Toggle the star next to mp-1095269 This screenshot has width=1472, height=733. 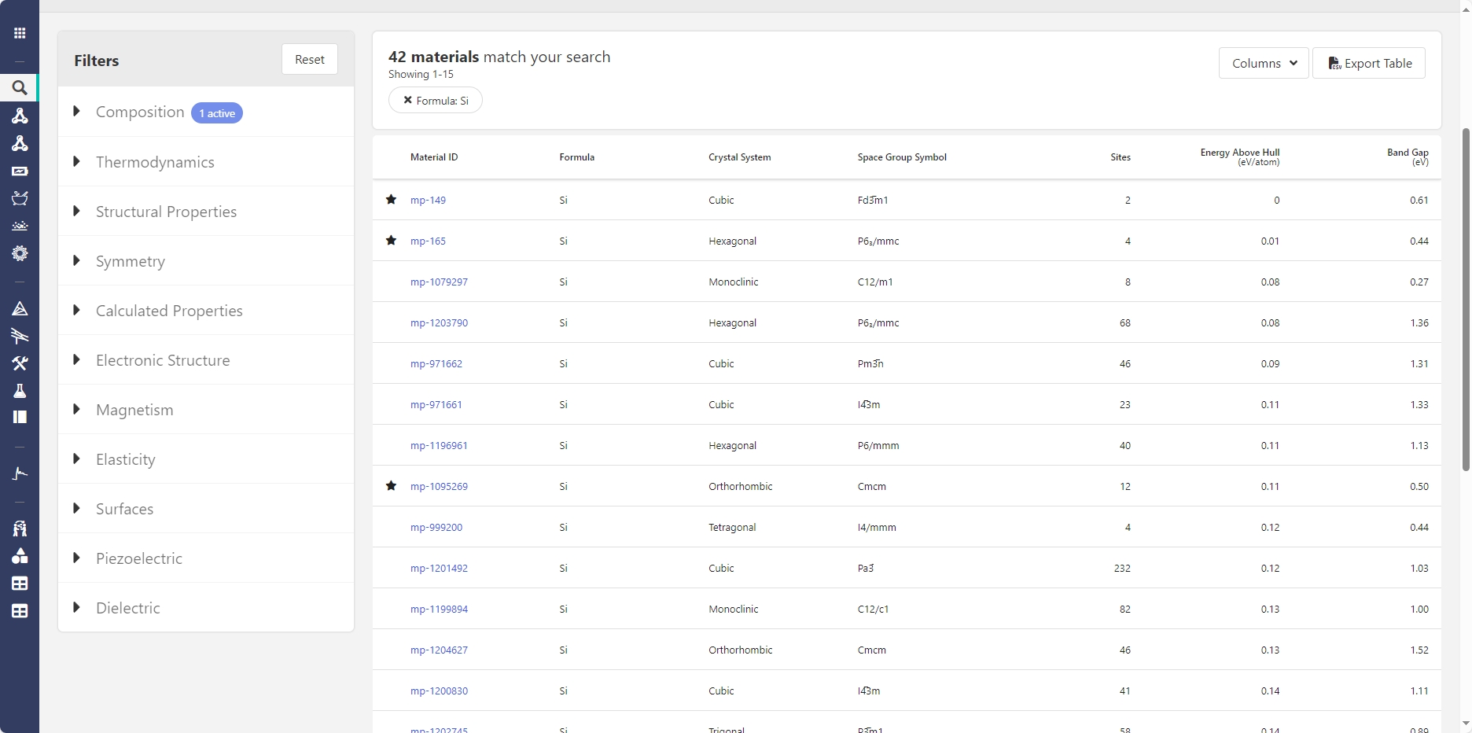(x=391, y=486)
